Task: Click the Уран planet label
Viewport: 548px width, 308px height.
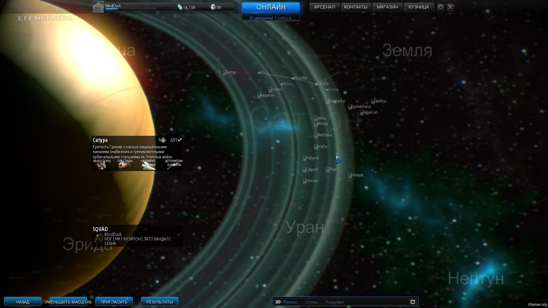Action: pos(305,227)
